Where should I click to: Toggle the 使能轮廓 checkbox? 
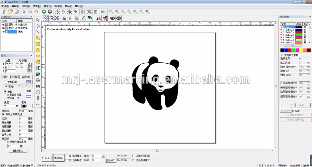5,81
